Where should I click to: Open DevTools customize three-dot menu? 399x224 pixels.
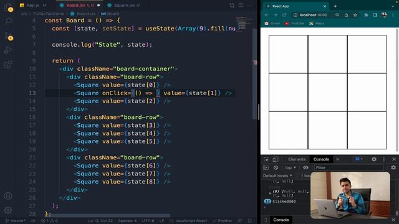(384, 159)
